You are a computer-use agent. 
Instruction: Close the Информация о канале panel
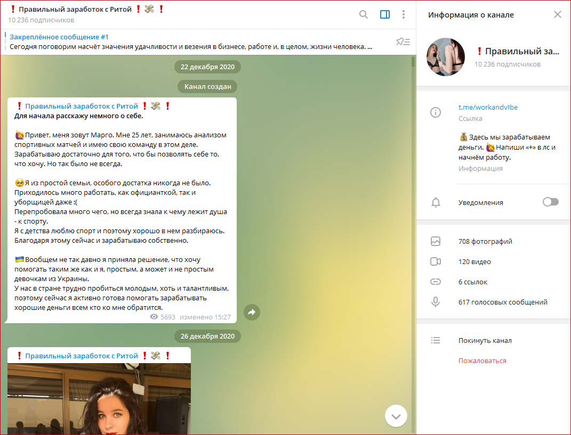(x=558, y=15)
